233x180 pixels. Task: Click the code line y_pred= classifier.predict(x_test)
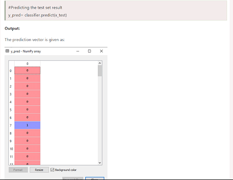37,15
